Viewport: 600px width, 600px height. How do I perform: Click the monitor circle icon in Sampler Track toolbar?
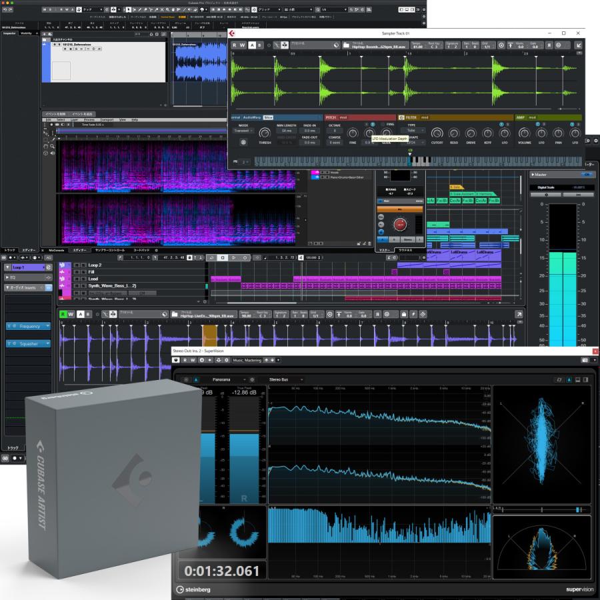coord(501,45)
